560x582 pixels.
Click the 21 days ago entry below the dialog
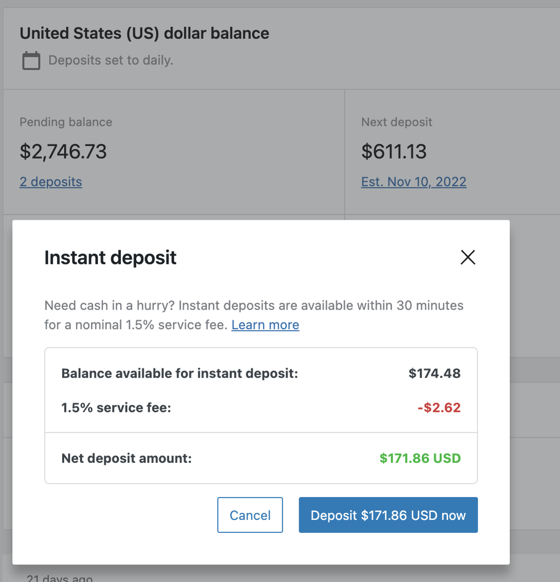point(60,577)
